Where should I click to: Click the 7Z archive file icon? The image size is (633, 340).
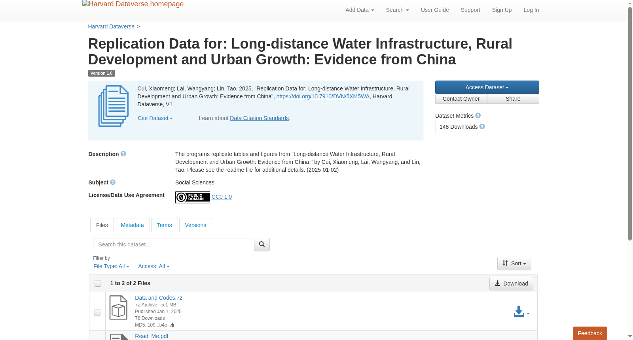coord(118,308)
